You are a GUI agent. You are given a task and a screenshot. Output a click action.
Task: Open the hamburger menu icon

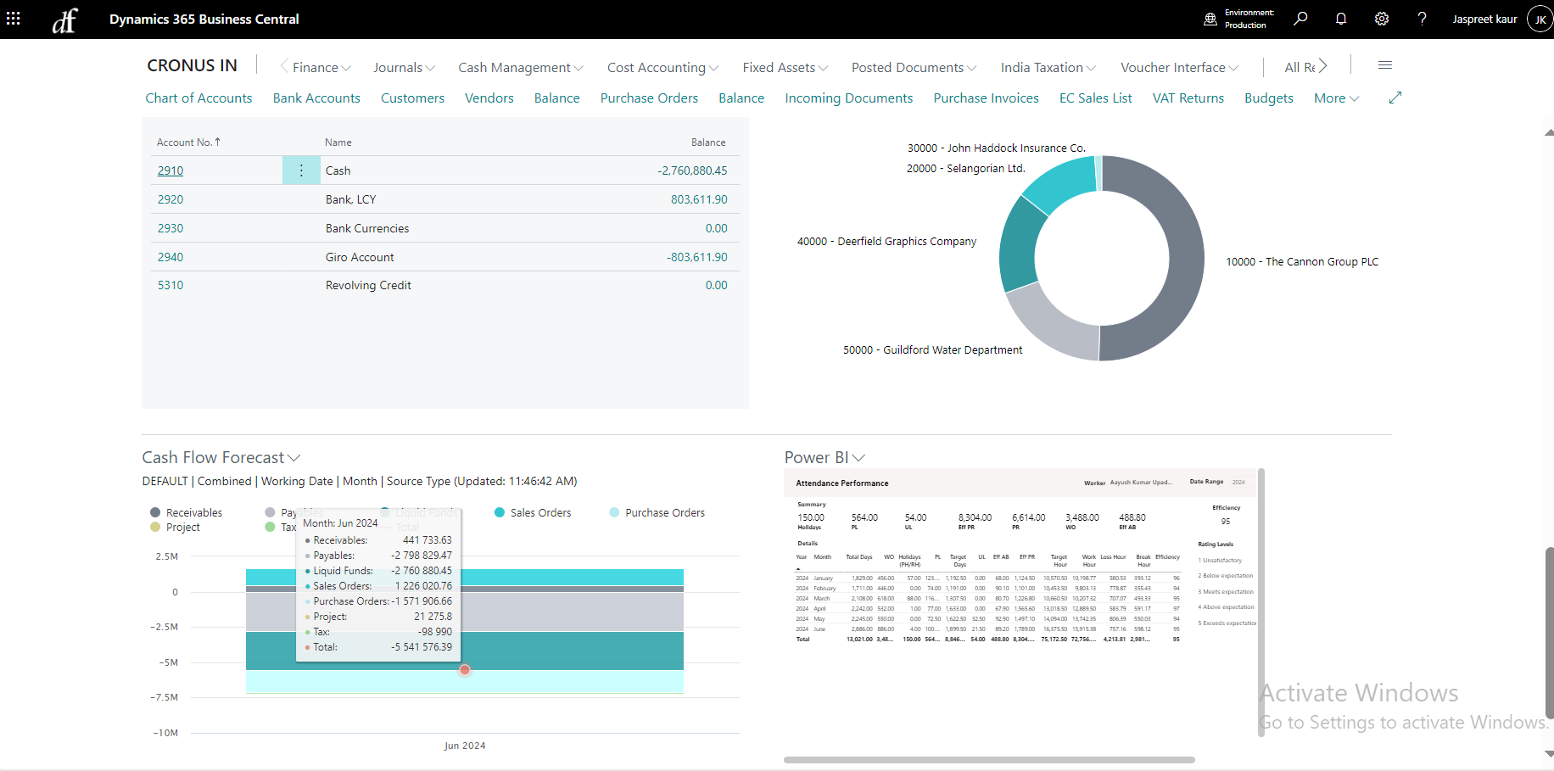pos(1385,66)
